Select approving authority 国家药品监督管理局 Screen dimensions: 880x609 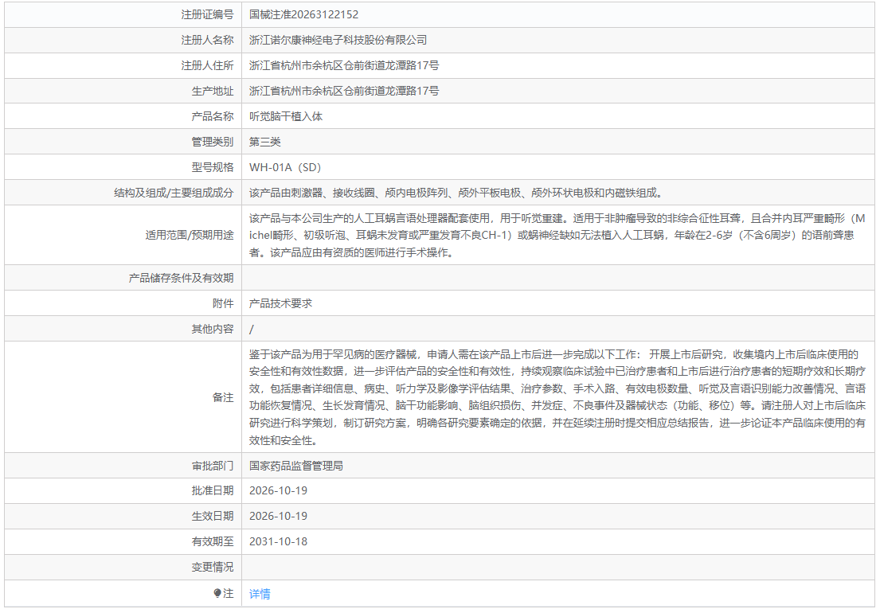pyautogui.click(x=296, y=466)
